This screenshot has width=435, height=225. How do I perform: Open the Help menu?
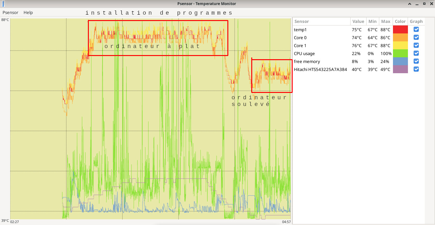28,12
